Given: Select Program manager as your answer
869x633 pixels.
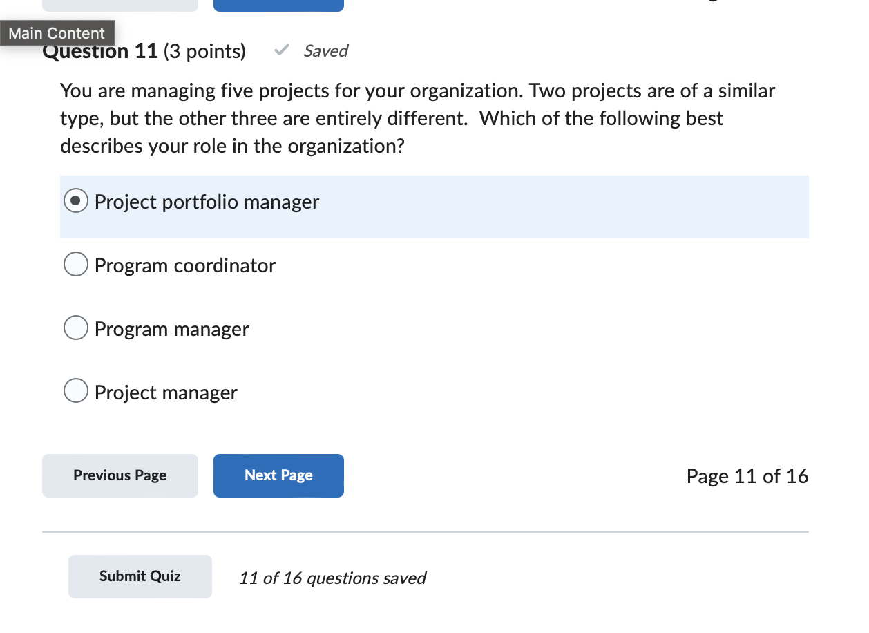Looking at the screenshot, I should (75, 328).
